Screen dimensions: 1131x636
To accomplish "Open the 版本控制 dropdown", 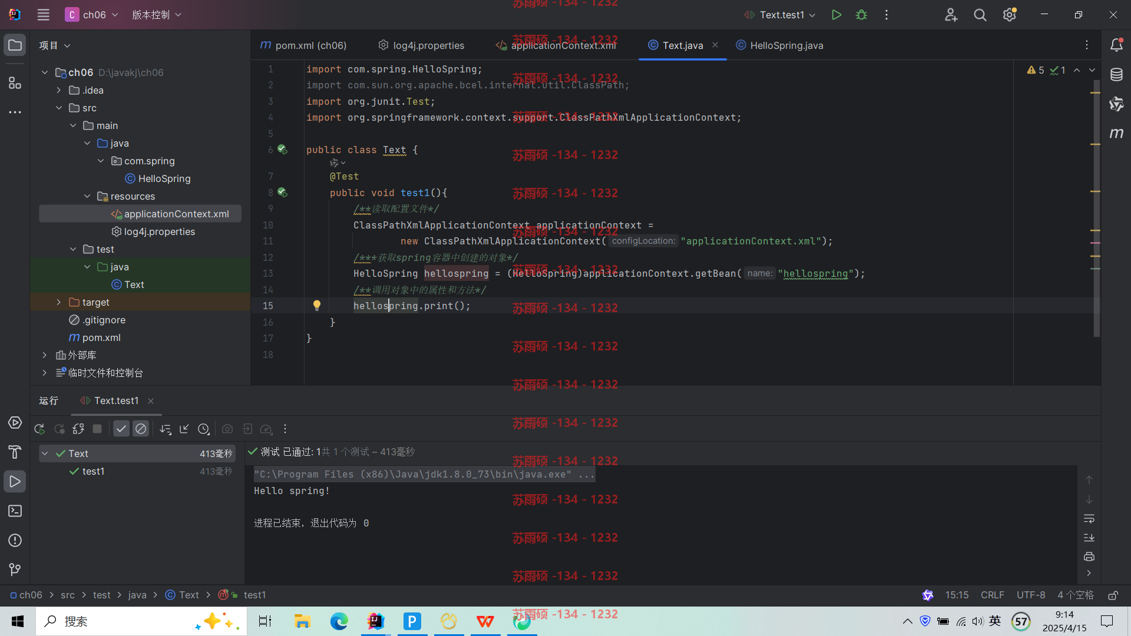I will pos(157,15).
